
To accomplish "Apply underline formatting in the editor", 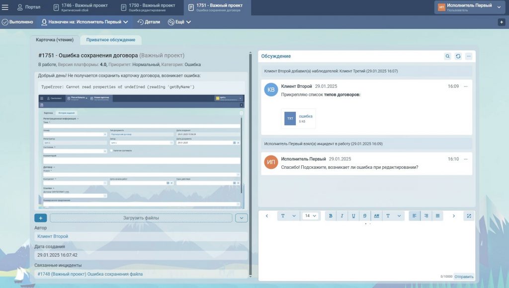I will 353,216.
